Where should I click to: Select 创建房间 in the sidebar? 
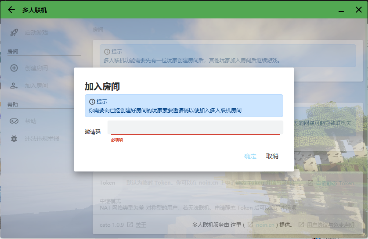pos(36,68)
